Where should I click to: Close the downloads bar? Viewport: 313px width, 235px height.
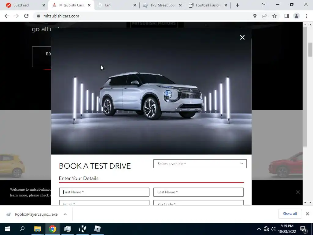[x=307, y=214]
